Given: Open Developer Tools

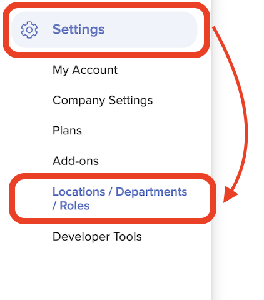Looking at the screenshot, I should coord(97,237).
